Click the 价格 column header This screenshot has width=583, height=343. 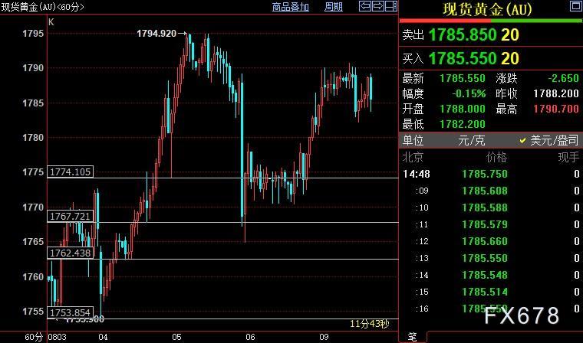click(x=497, y=158)
